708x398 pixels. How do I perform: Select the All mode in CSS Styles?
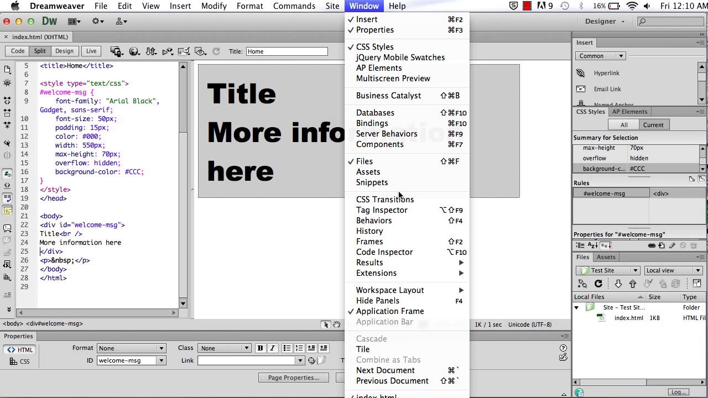[624, 125]
